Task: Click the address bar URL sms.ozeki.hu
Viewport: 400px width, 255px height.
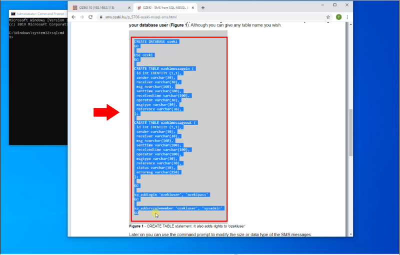Action: 141,17
